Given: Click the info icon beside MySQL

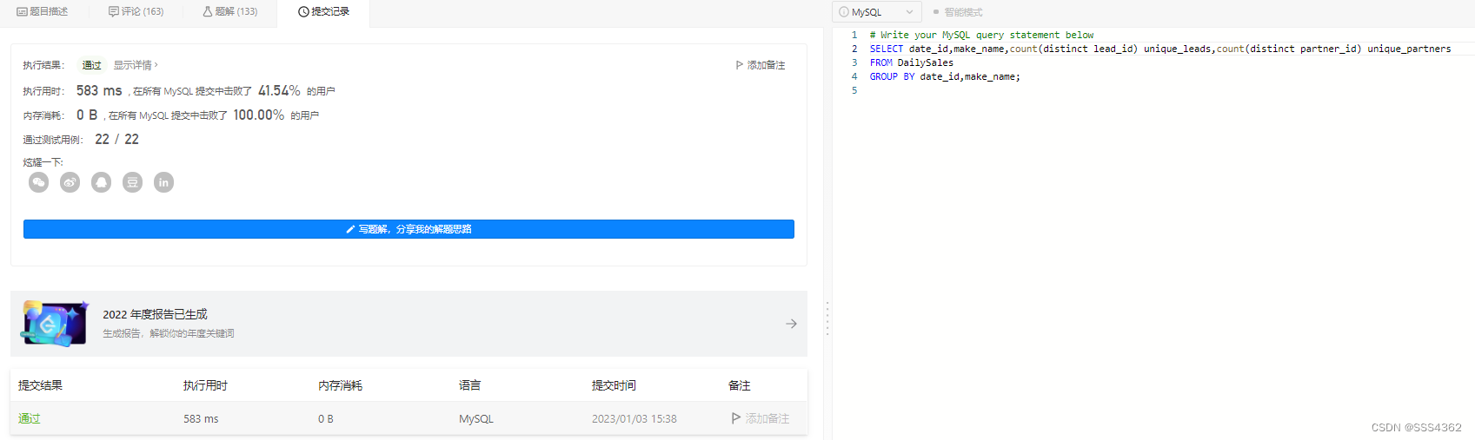Looking at the screenshot, I should click(x=843, y=12).
